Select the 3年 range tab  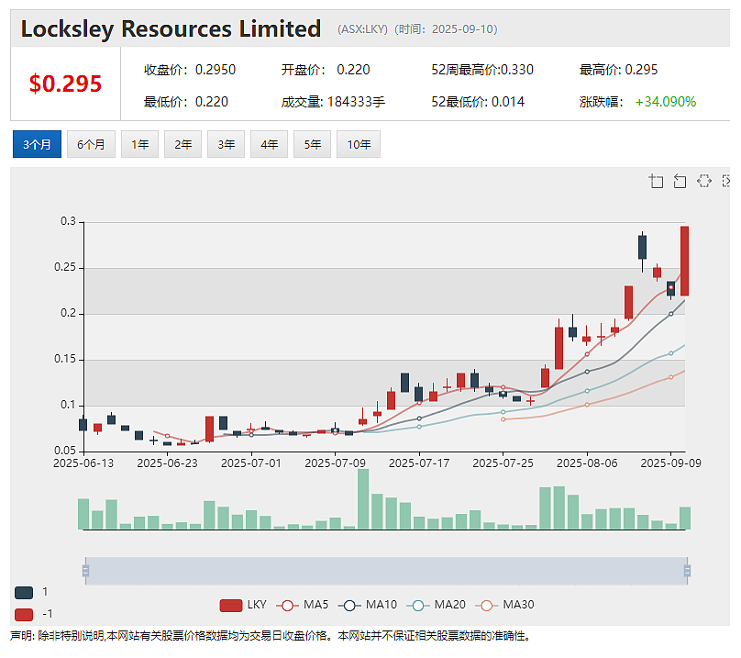tap(226, 144)
